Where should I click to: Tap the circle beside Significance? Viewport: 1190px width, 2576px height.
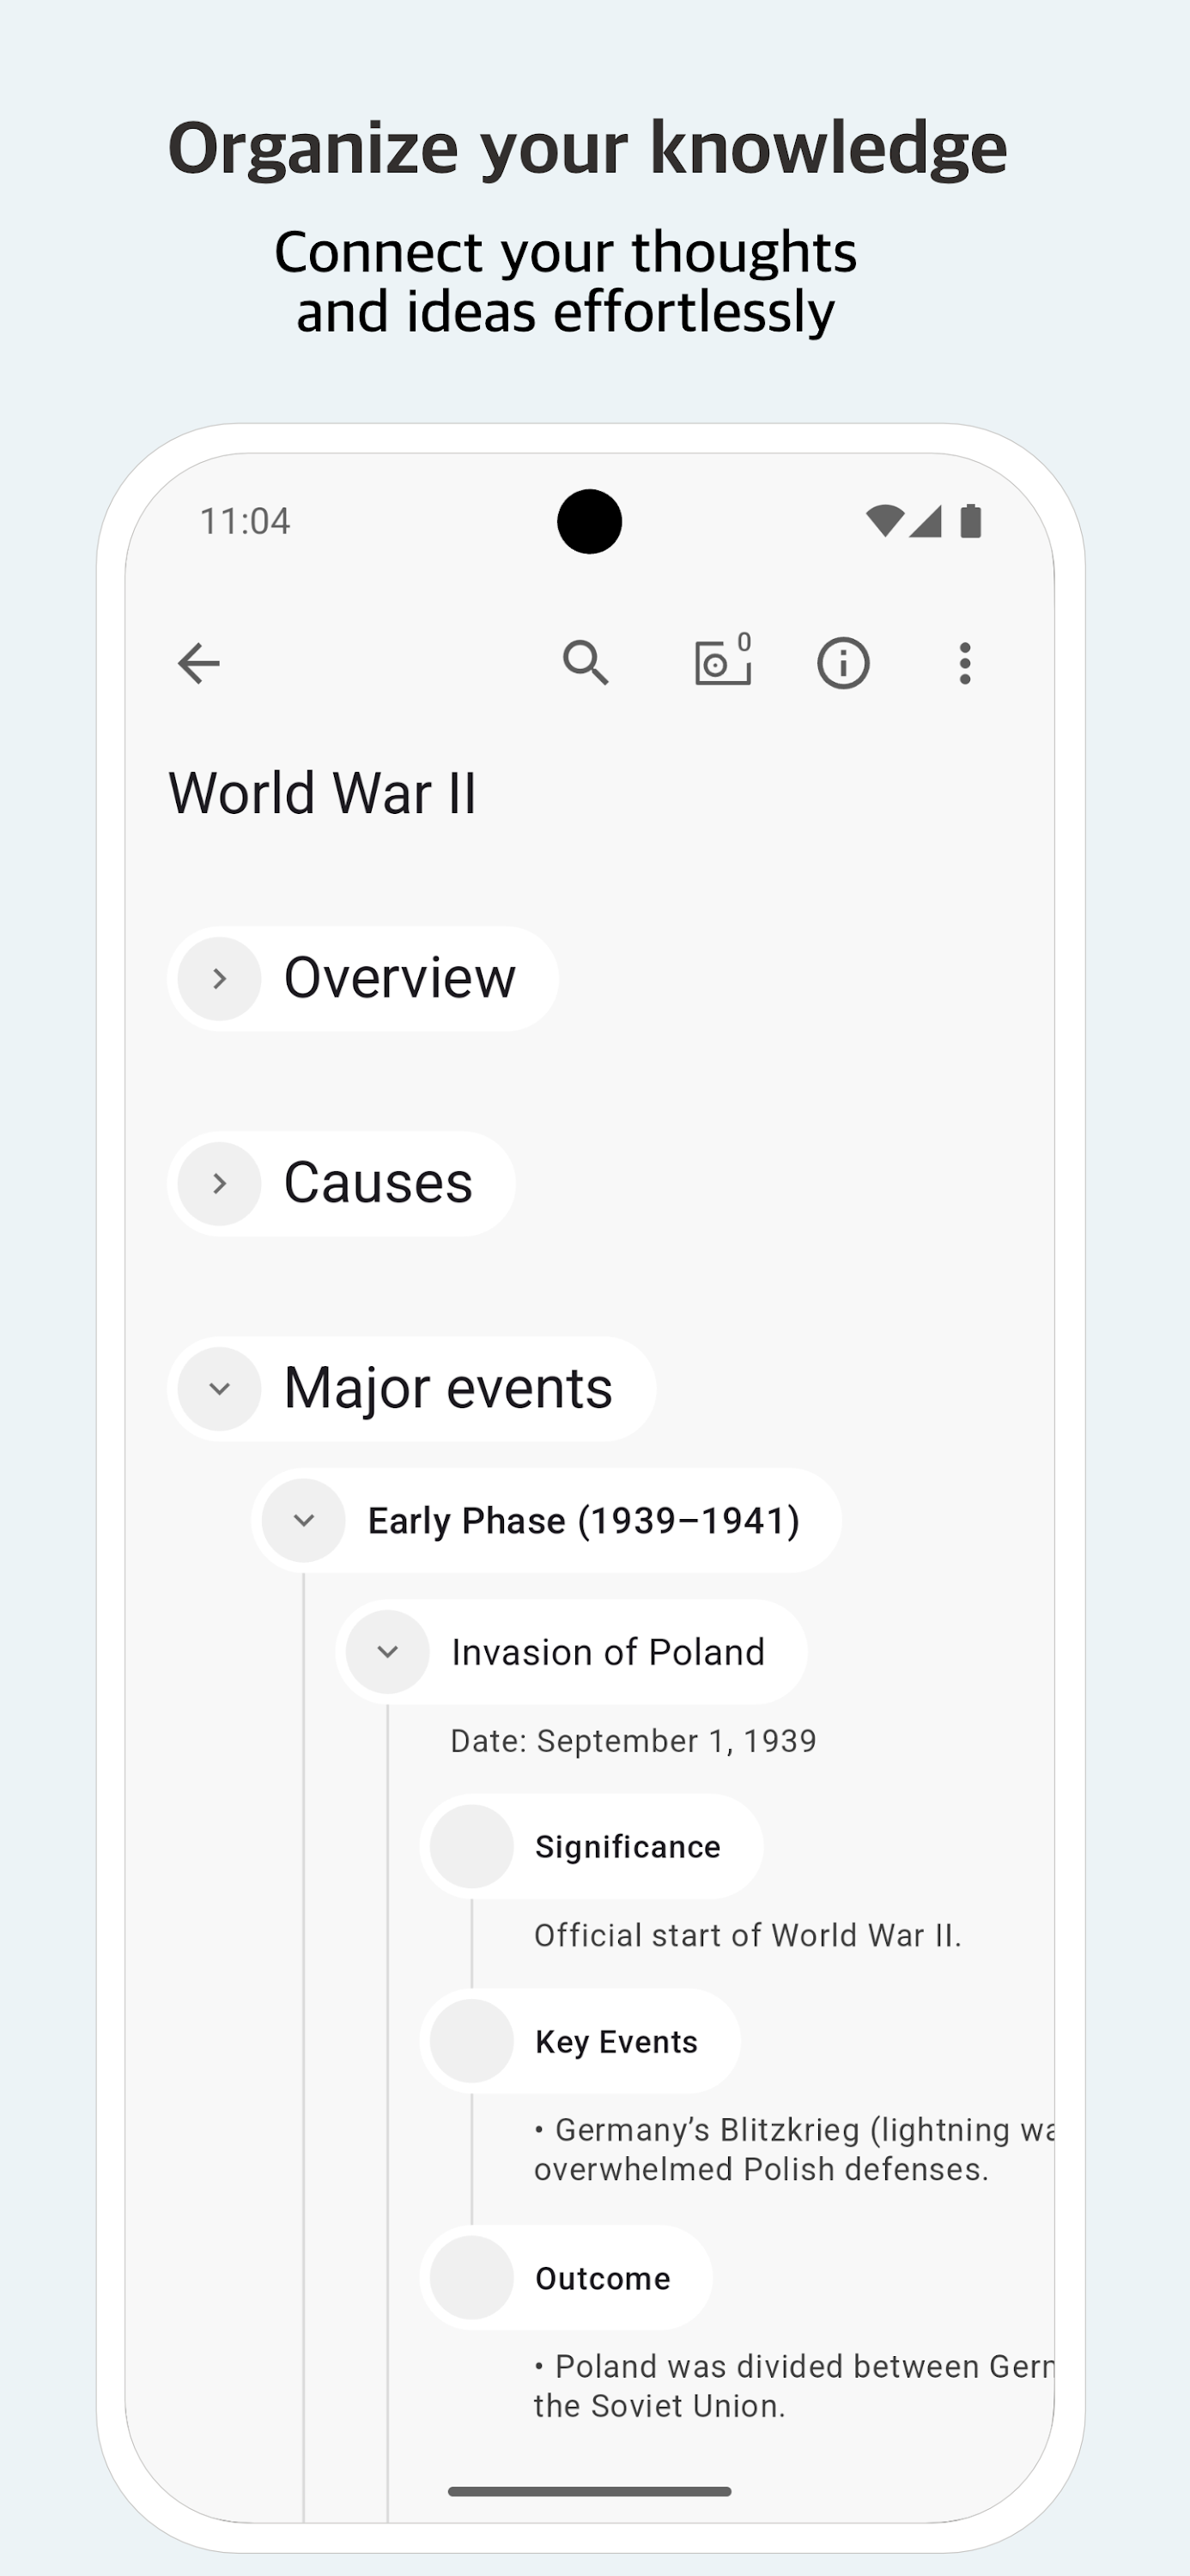click(x=472, y=1846)
